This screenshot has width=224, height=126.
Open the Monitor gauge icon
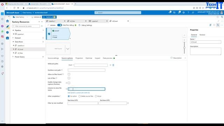7,32
